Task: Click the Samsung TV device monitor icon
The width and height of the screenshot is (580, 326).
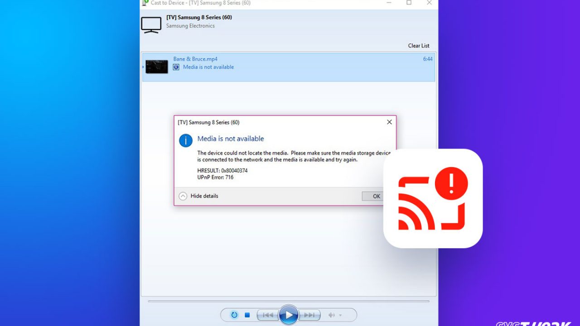Action: click(x=151, y=25)
